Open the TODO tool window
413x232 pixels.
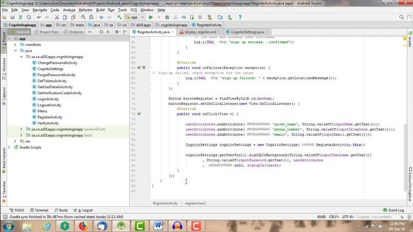pyautogui.click(x=17, y=210)
